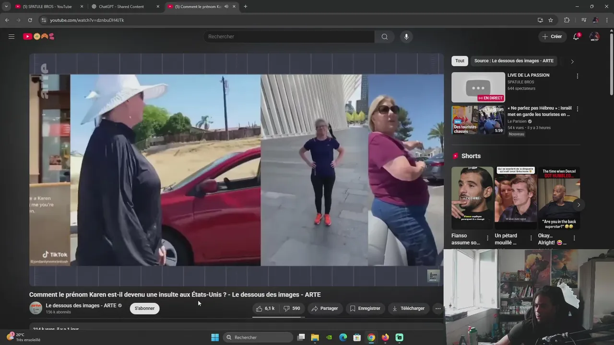Bookmark this page with the star

click(551, 20)
